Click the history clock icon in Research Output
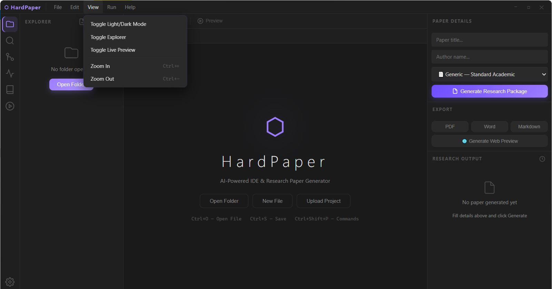This screenshot has height=289, width=552. click(x=542, y=159)
